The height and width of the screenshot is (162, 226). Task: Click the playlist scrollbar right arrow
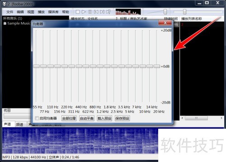[x=221, y=118]
